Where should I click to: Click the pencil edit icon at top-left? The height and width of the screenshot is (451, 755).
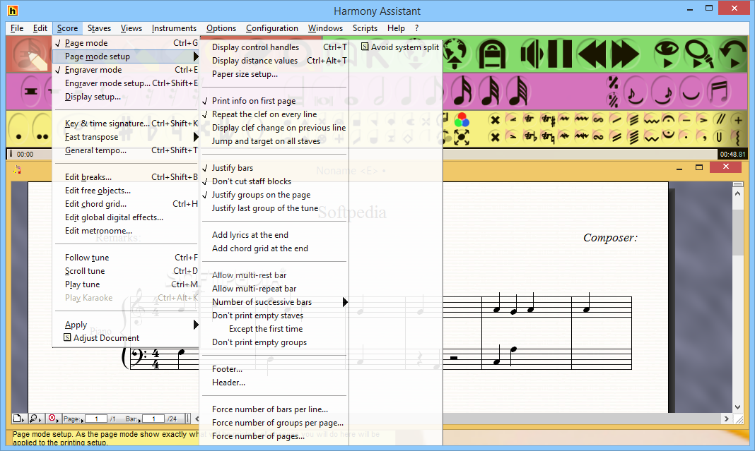tap(30, 54)
